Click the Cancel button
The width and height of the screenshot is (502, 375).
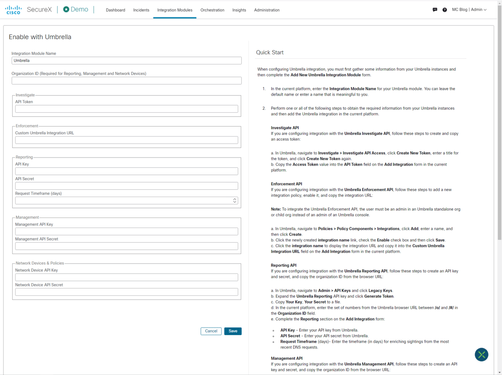(x=211, y=331)
